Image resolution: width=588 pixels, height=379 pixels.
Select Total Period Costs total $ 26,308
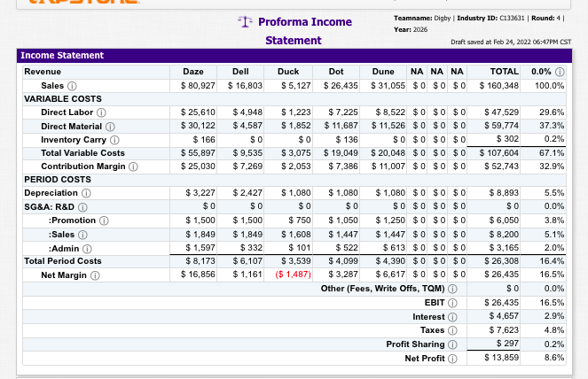[502, 261]
